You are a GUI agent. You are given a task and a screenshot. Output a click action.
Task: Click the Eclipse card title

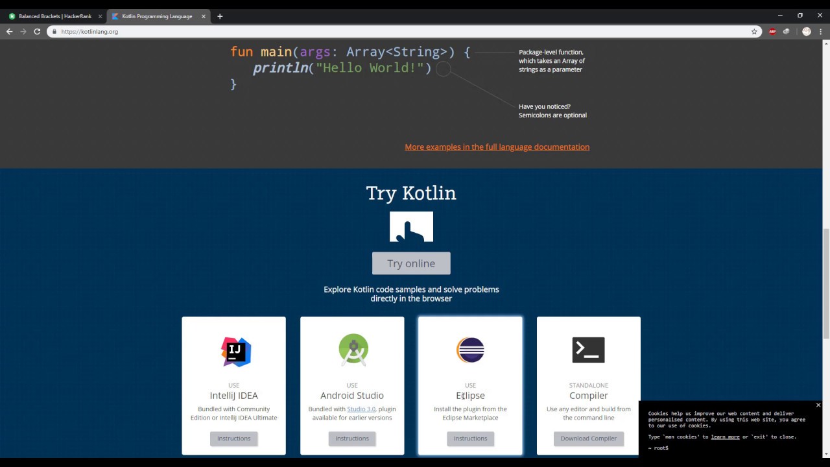click(x=470, y=396)
